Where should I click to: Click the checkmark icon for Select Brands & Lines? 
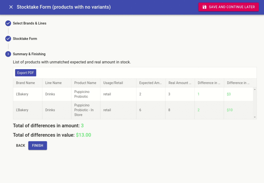(8, 23)
